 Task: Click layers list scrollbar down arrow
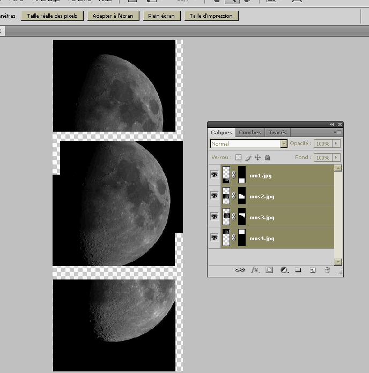(x=338, y=262)
